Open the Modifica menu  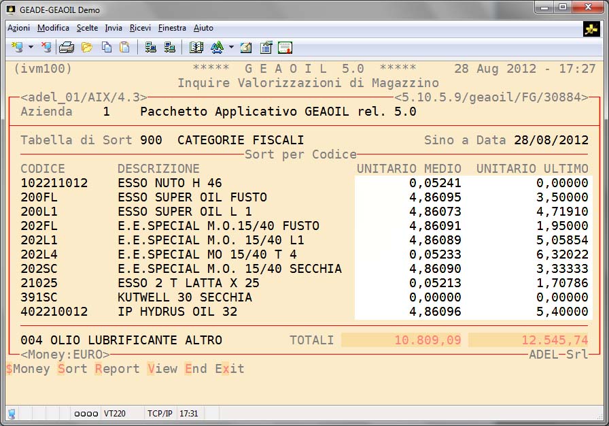pos(53,28)
